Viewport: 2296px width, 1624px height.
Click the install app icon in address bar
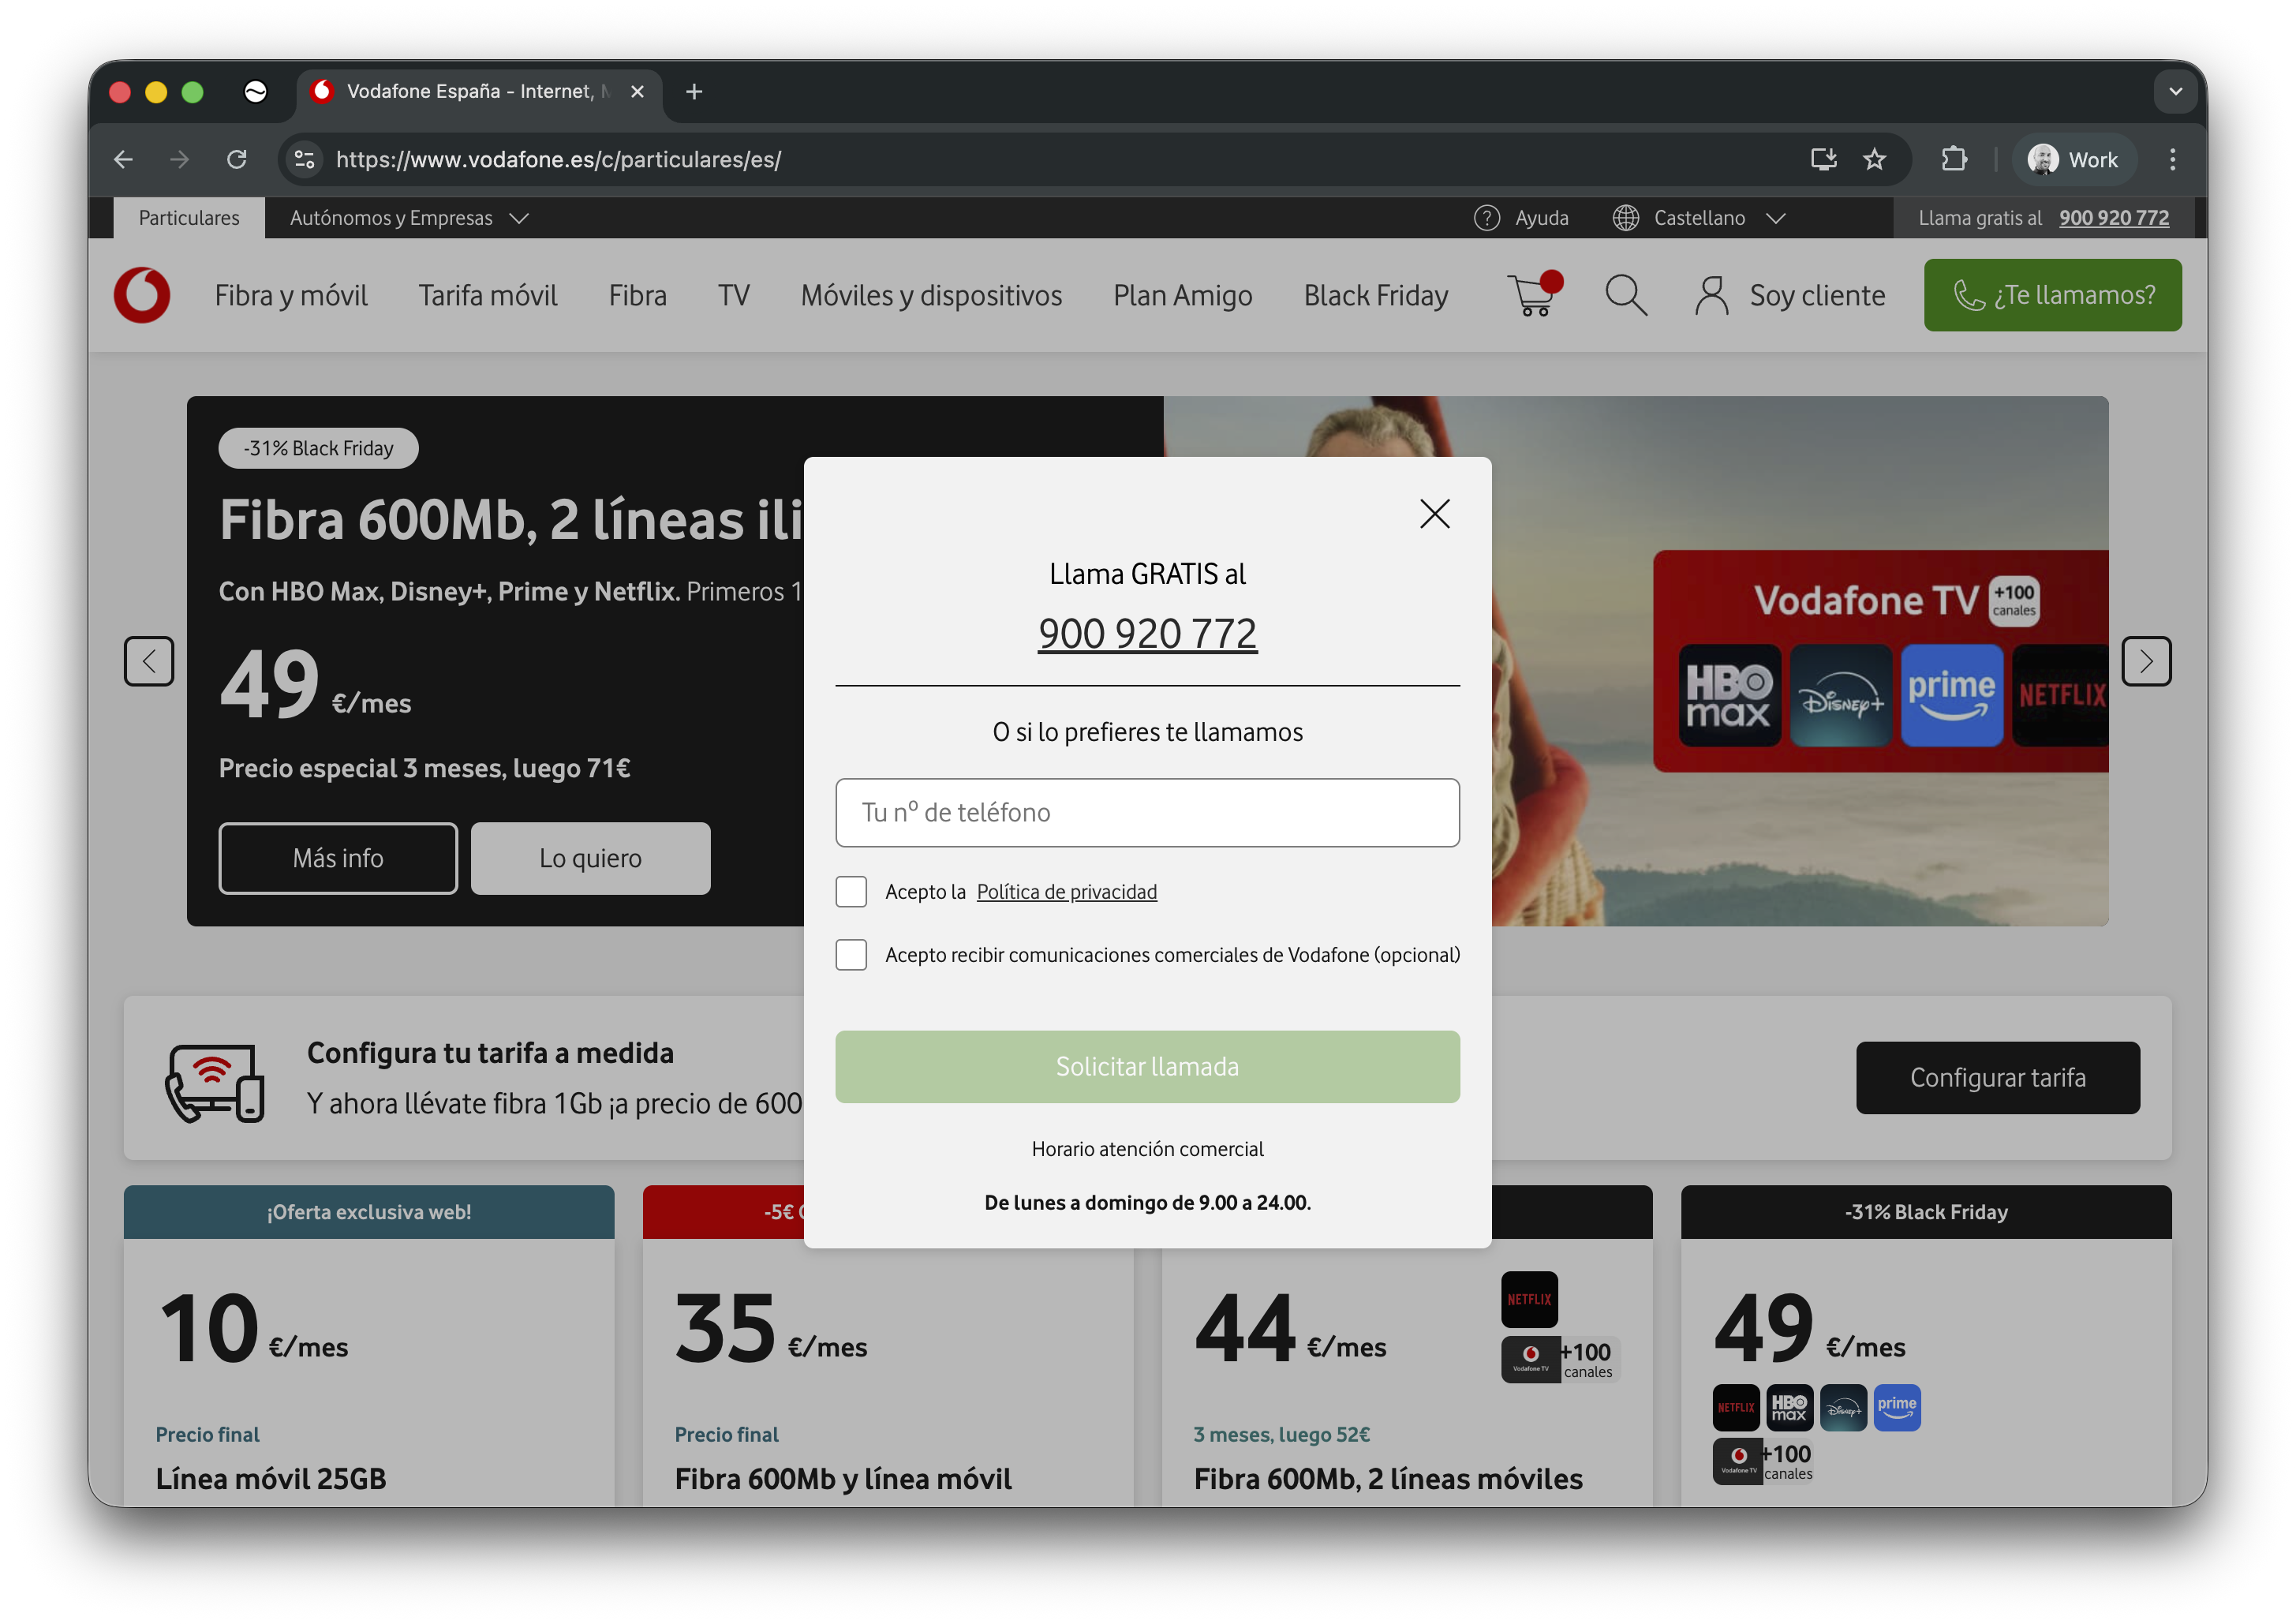(x=1823, y=159)
